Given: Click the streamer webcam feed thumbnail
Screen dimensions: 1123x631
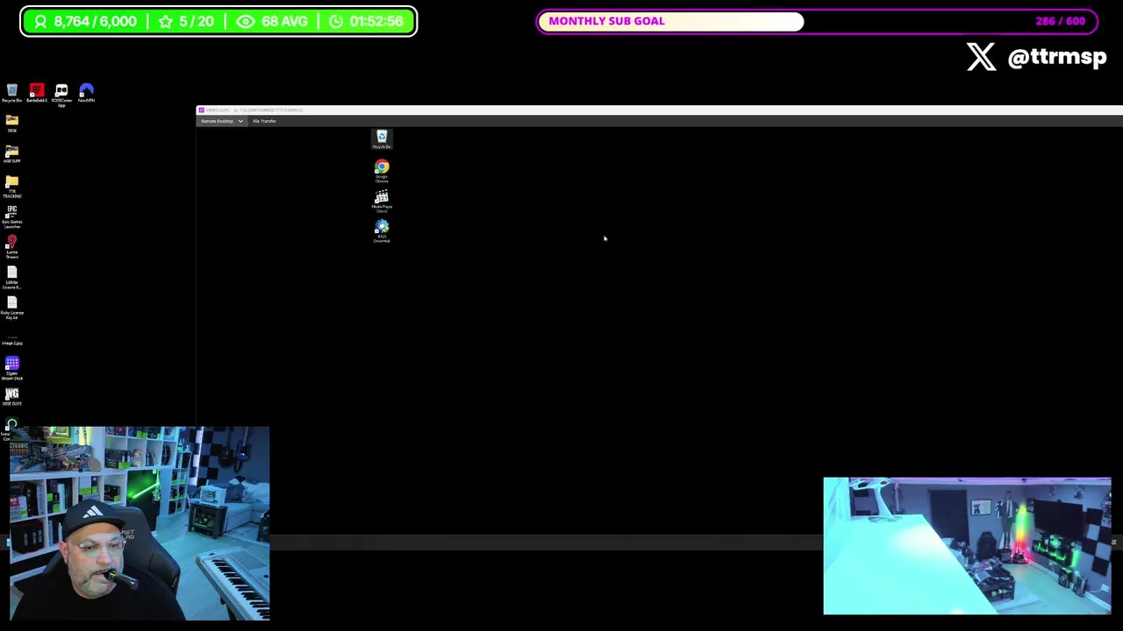Looking at the screenshot, I should point(139,523).
